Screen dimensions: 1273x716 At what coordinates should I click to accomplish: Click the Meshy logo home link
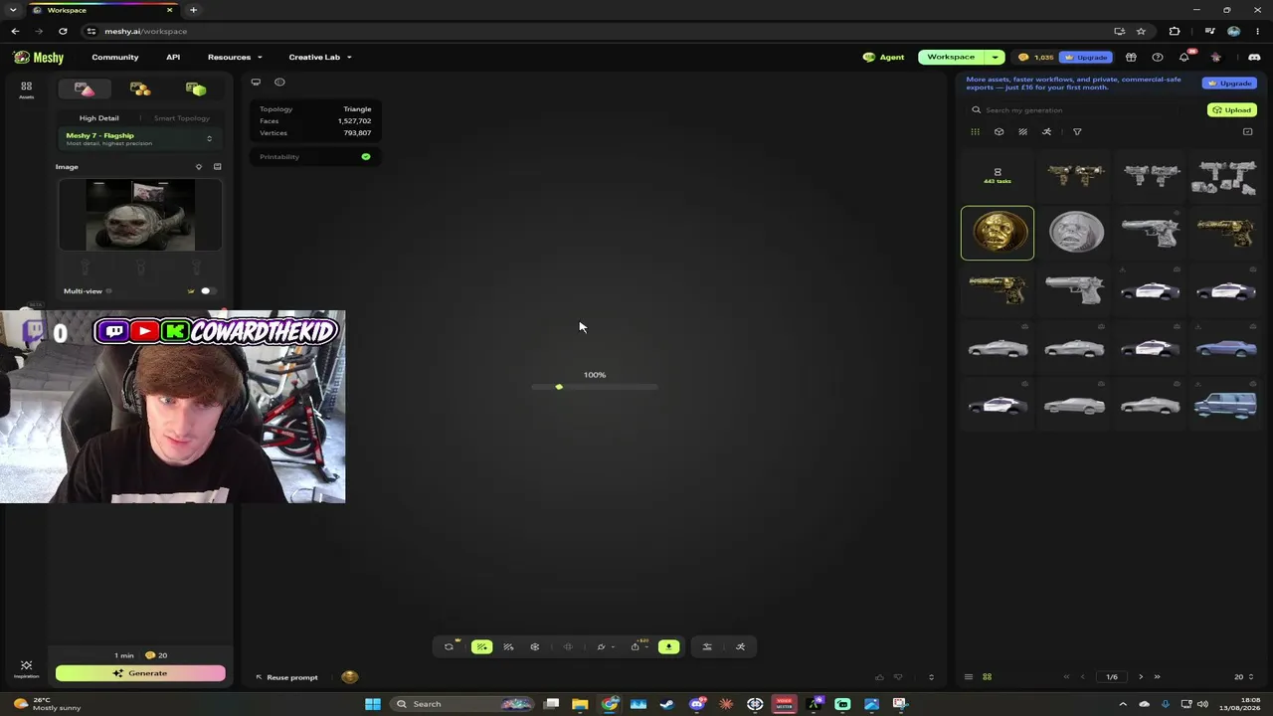coord(39,58)
